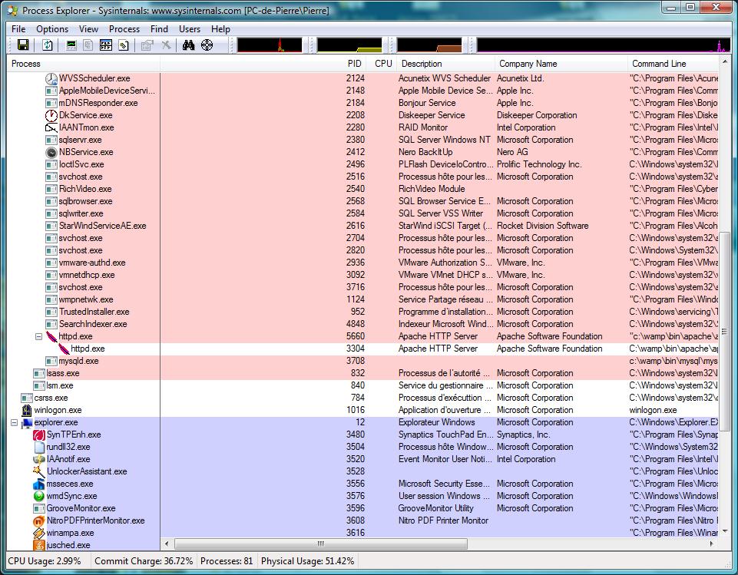Click the NBService.exe Nero icon
Image resolution: width=738 pixels, height=575 pixels.
[51, 152]
